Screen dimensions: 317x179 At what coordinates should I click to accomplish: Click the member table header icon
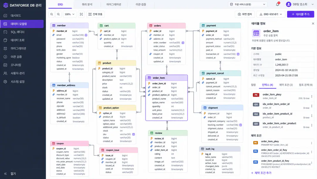(54, 25)
